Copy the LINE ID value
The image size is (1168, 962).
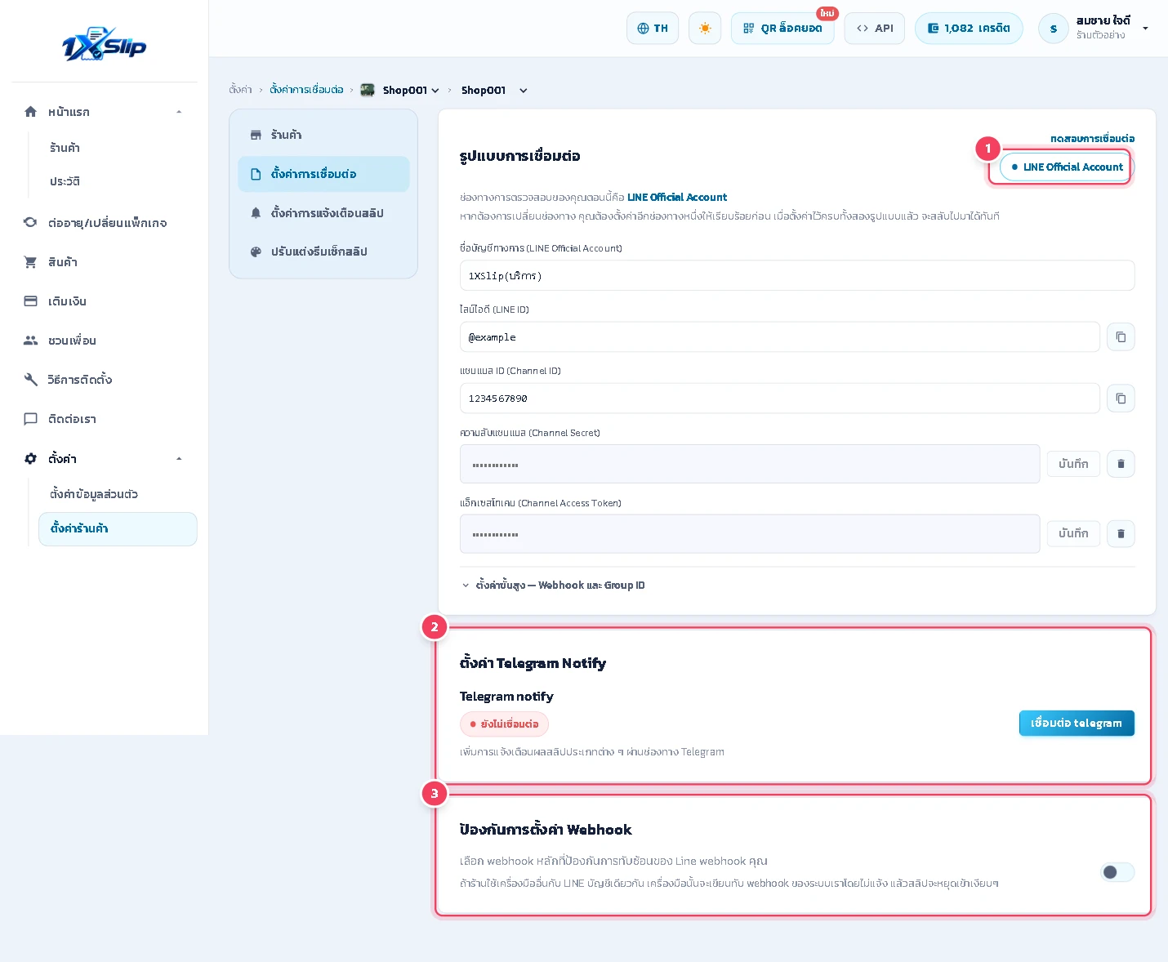point(1121,336)
